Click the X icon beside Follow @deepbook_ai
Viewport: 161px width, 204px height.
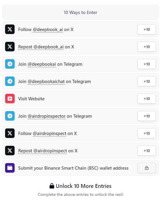(x=10, y=29)
